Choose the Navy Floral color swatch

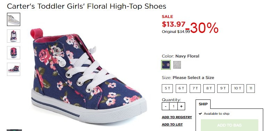pos(166,65)
